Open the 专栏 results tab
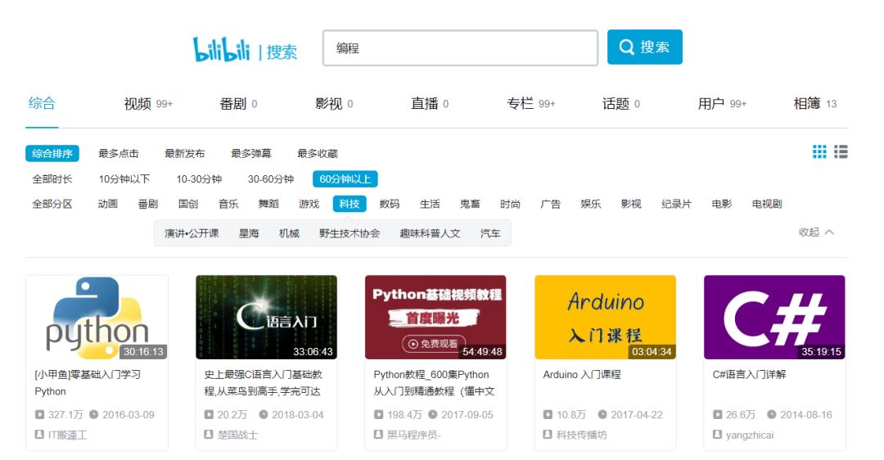This screenshot has width=884, height=460. tap(530, 104)
